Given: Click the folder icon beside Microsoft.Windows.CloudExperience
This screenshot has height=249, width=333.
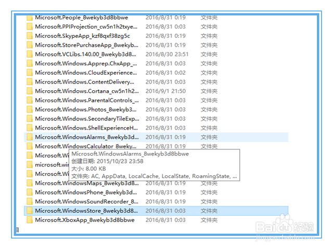Looking at the screenshot, I should (x=30, y=73).
